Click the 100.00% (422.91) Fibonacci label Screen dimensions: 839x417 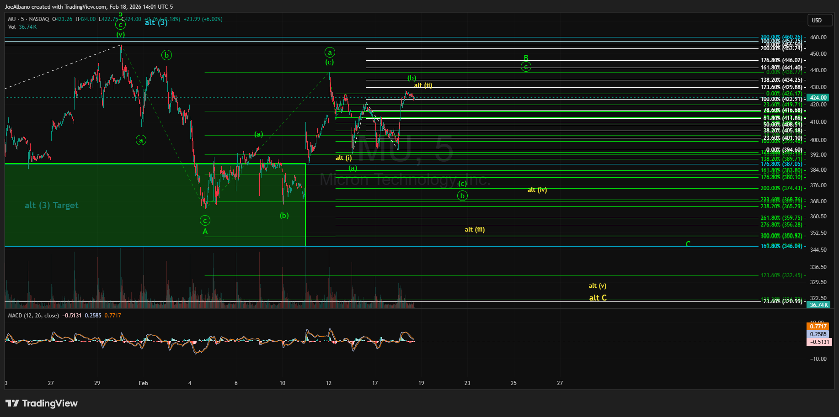coord(781,99)
